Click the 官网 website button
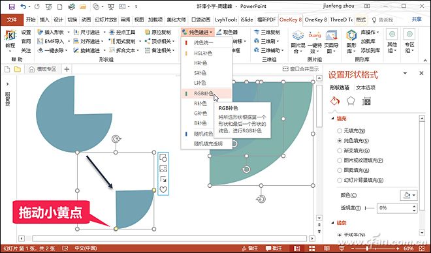Image resolution: width=431 pixels, height=253 pixels. 26,42
